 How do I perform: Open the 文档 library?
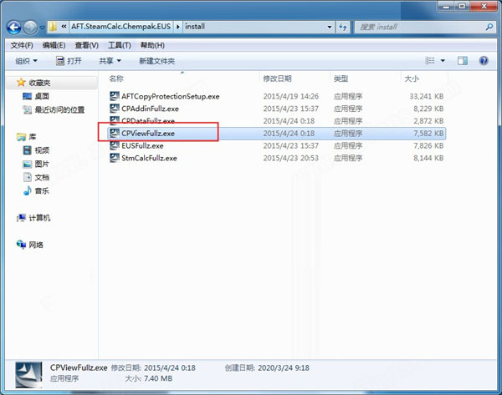point(42,177)
